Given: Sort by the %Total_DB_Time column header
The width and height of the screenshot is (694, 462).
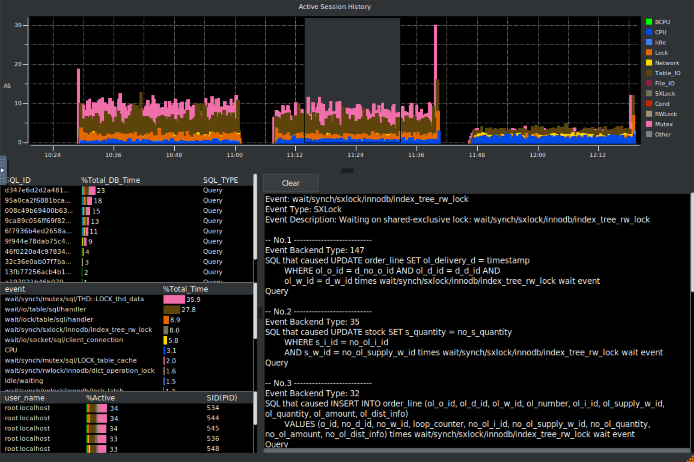Looking at the screenshot, I should pos(111,180).
